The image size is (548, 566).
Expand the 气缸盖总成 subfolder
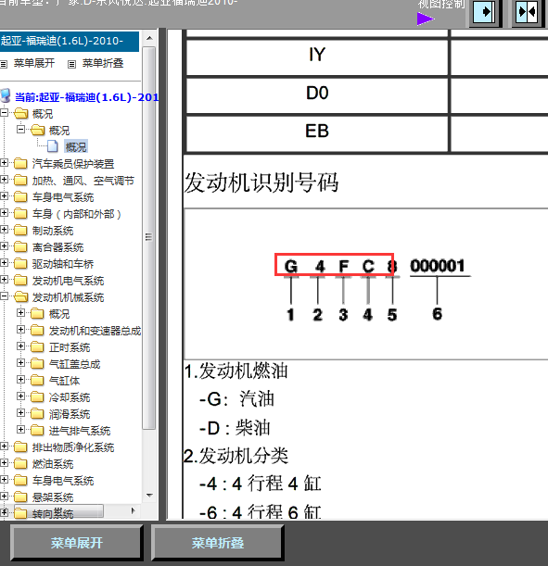click(x=20, y=363)
